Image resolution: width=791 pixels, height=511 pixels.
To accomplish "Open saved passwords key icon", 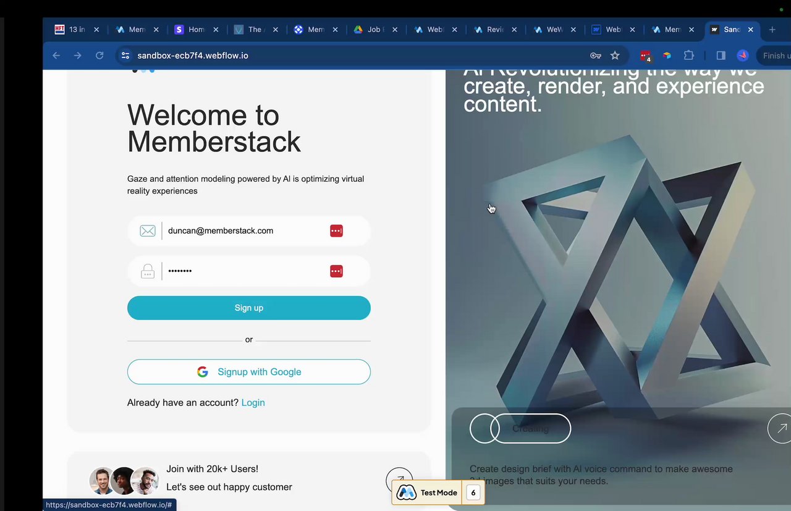I will (x=596, y=56).
